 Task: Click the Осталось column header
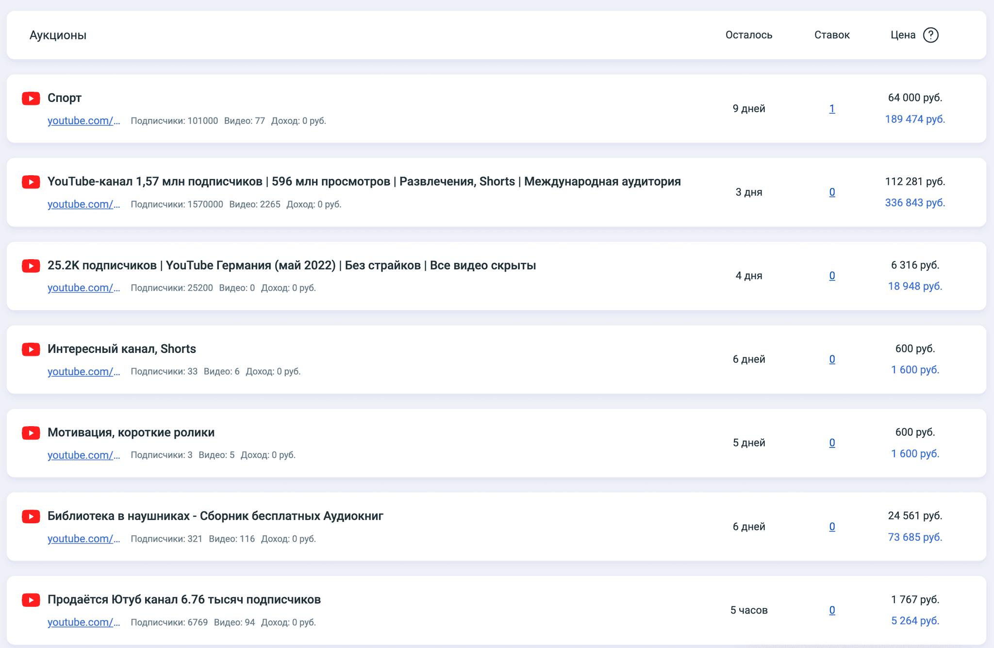tap(749, 35)
